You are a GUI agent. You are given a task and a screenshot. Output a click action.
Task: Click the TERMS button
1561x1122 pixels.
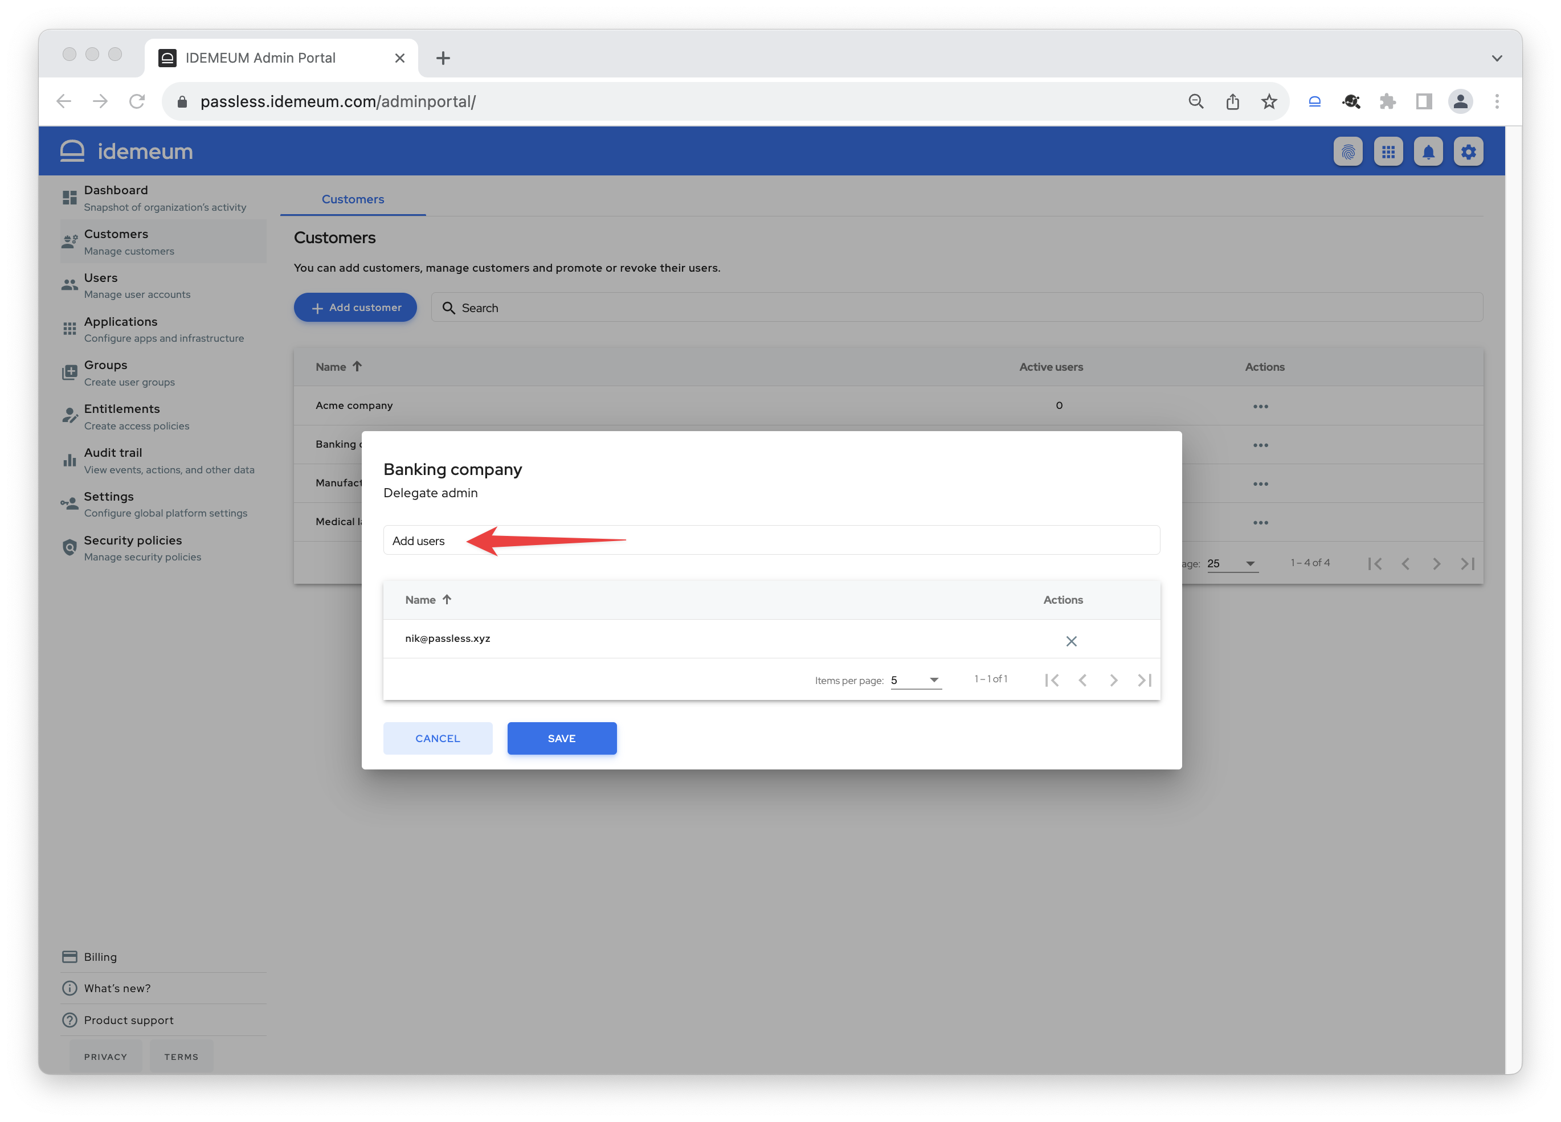point(181,1056)
